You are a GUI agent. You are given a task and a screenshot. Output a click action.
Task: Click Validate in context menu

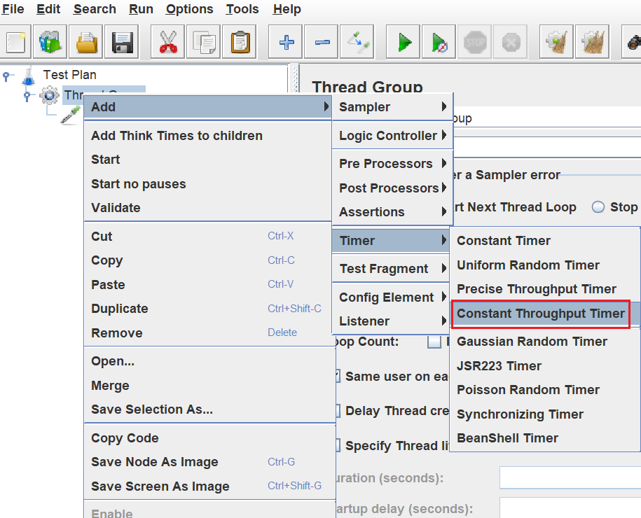click(207, 208)
